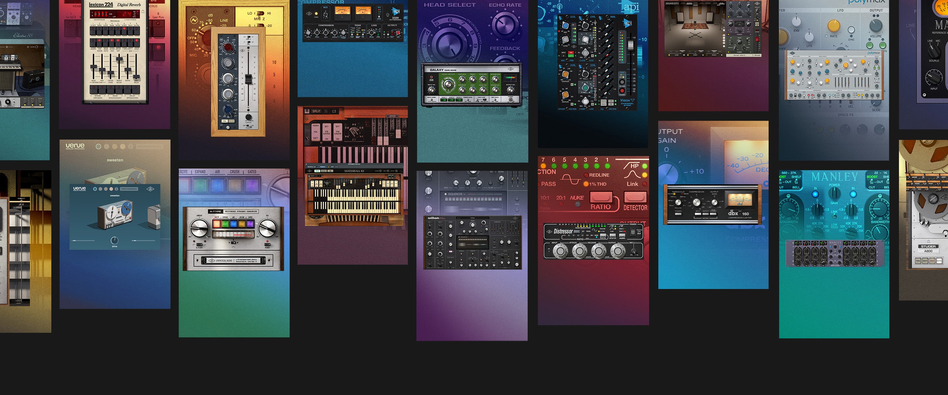Viewport: 948px width, 395px height.
Task: Click the api logo on the Vision Channel Strip
Action: 627,23
